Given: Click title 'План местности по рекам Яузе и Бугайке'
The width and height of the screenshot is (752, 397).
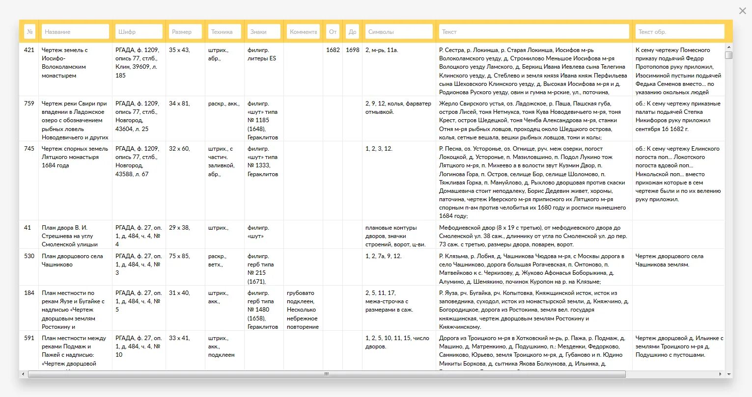Looking at the screenshot, I should [73, 310].
